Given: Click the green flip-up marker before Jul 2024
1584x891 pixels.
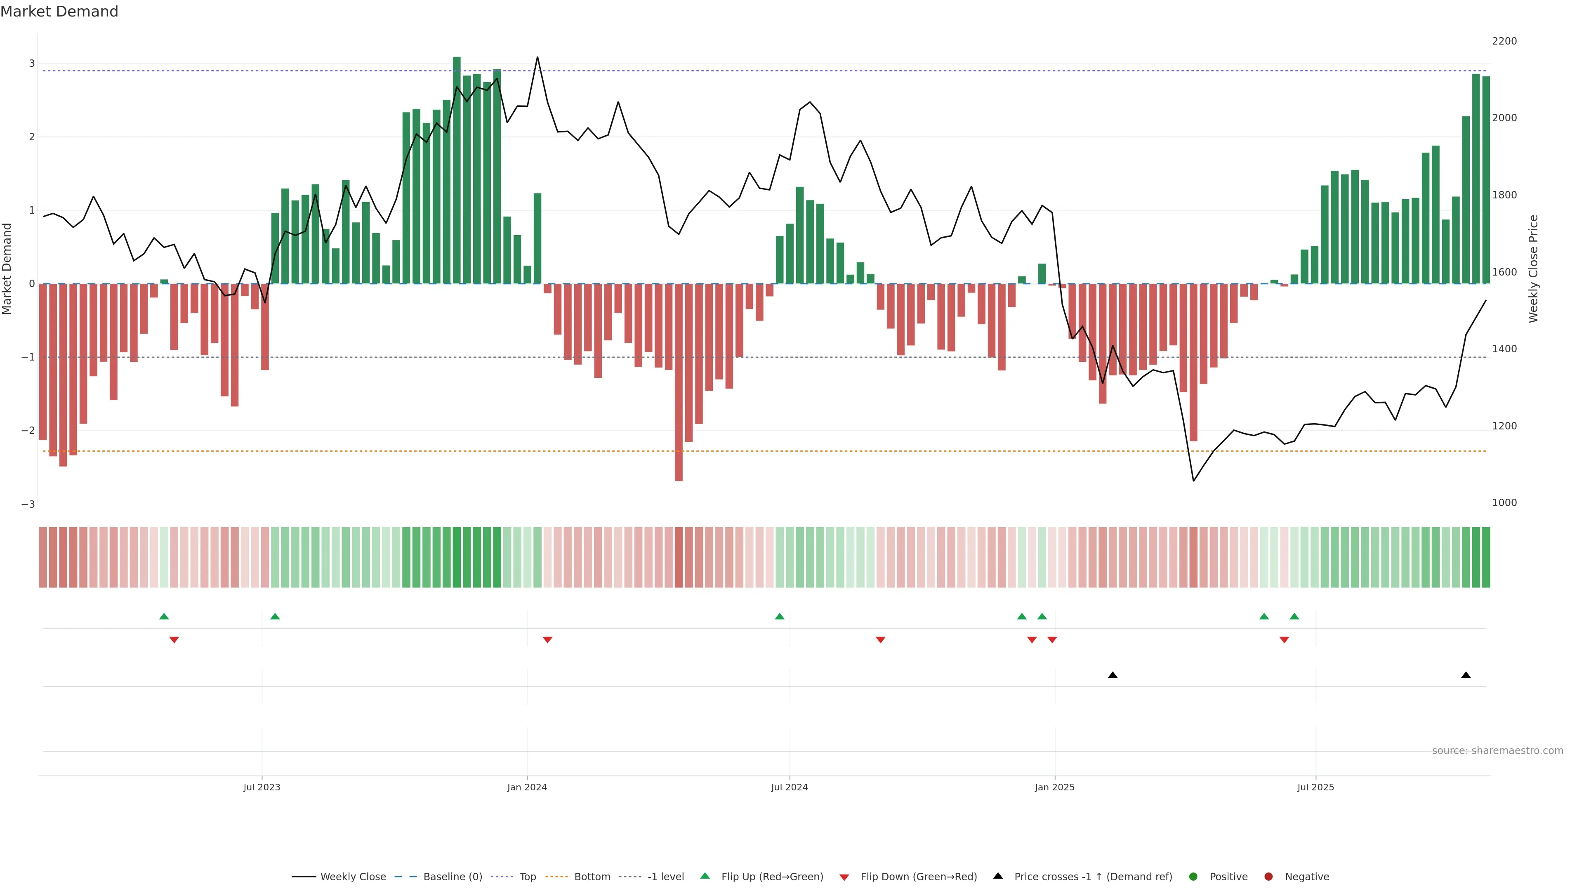Looking at the screenshot, I should coord(780,617).
